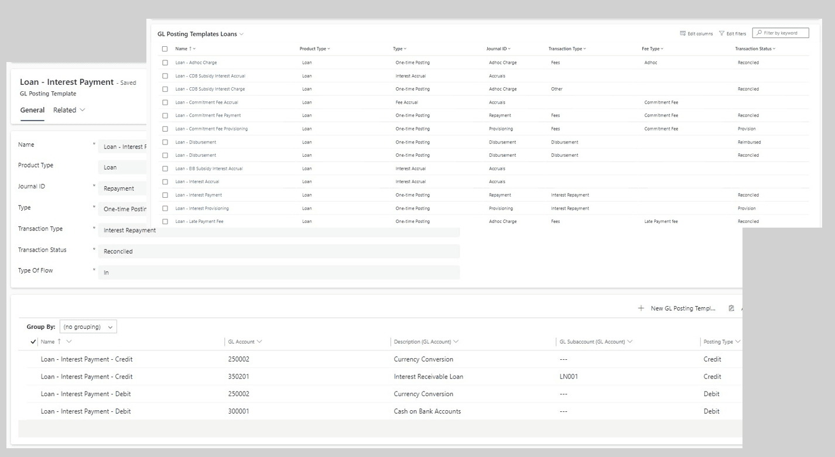Viewport: 835px width, 457px height.
Task: Click select-all checkmark in lower grid header
Action: tap(33, 342)
